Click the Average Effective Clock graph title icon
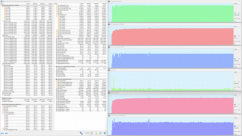The height and width of the screenshot is (136, 242). point(109,1)
